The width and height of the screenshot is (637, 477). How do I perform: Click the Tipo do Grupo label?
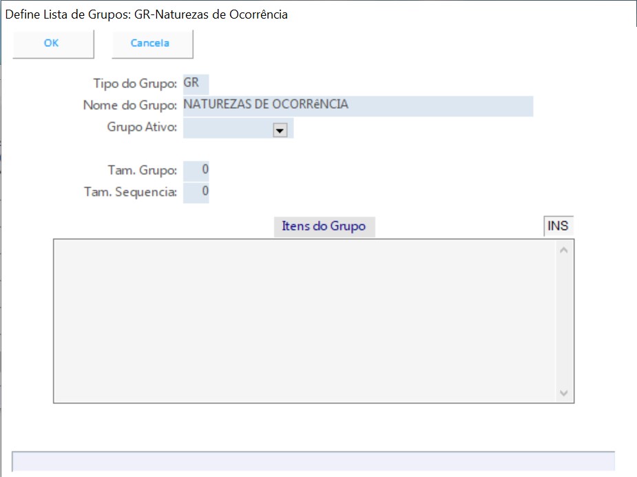click(135, 84)
